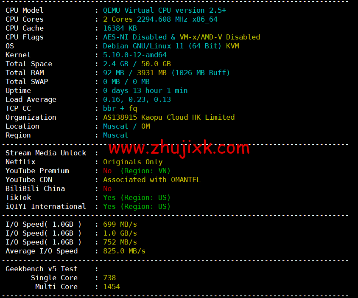The height and width of the screenshot is (298, 358).
Task: Click the TikTok Yes (Region: US) result
Action: pos(137,198)
